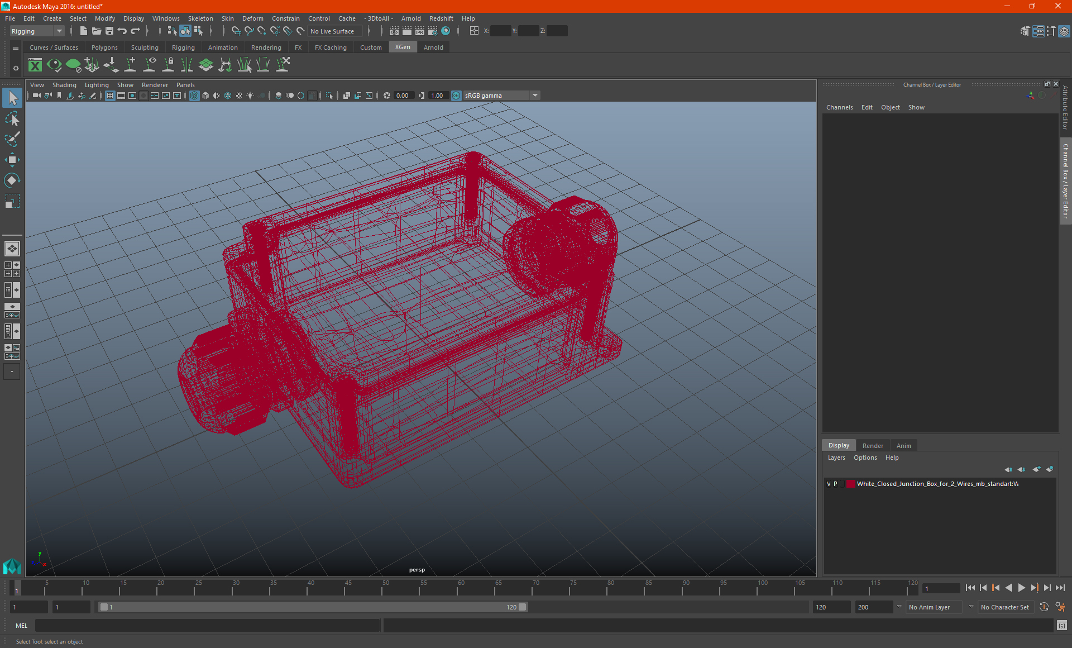This screenshot has height=648, width=1072.
Task: Choose the Scale tool in toolbox
Action: (x=12, y=201)
